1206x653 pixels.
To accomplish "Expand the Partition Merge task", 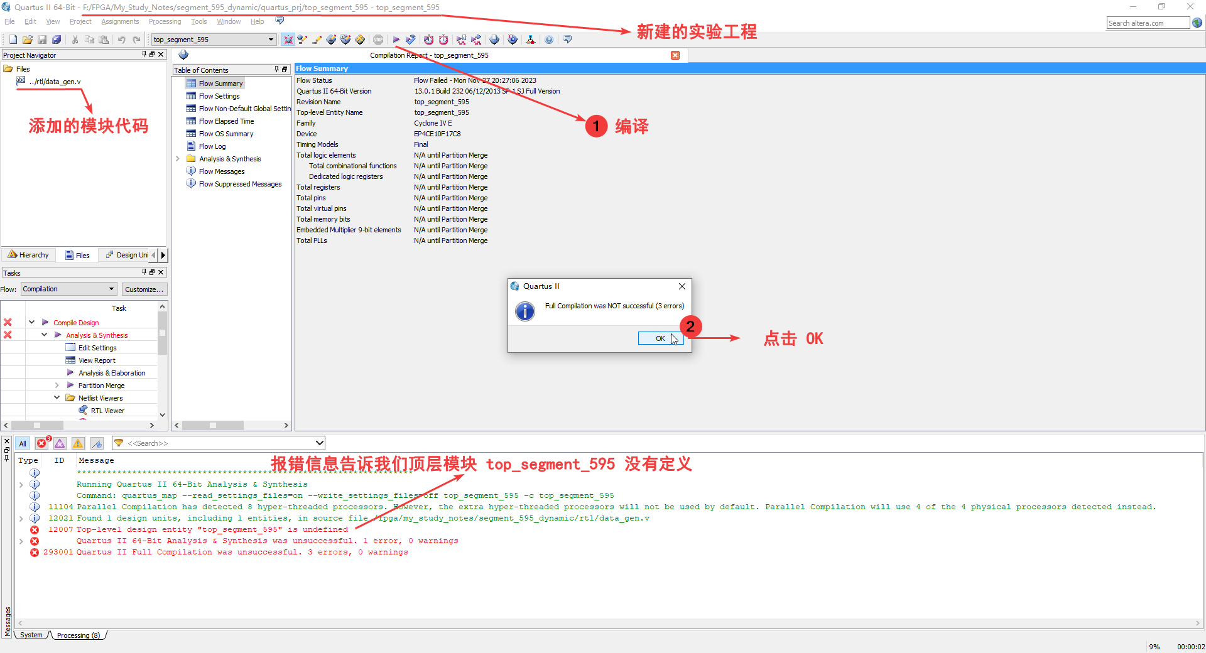I will (x=57, y=385).
